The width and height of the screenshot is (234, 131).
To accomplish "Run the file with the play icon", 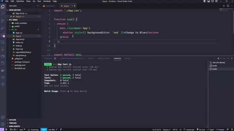I will click(224, 6).
